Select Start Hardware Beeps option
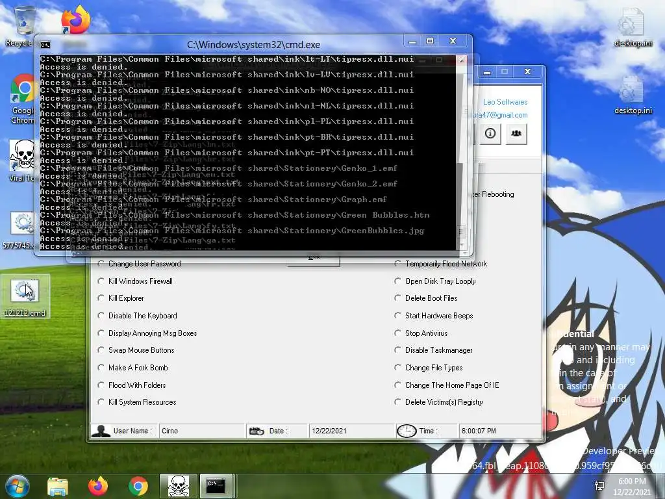Image resolution: width=665 pixels, height=499 pixels. click(x=434, y=316)
